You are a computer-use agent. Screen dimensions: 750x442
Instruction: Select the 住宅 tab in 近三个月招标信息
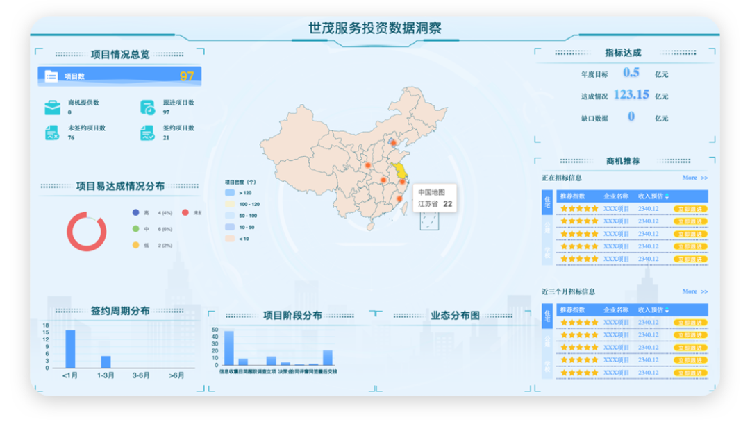[547, 316]
